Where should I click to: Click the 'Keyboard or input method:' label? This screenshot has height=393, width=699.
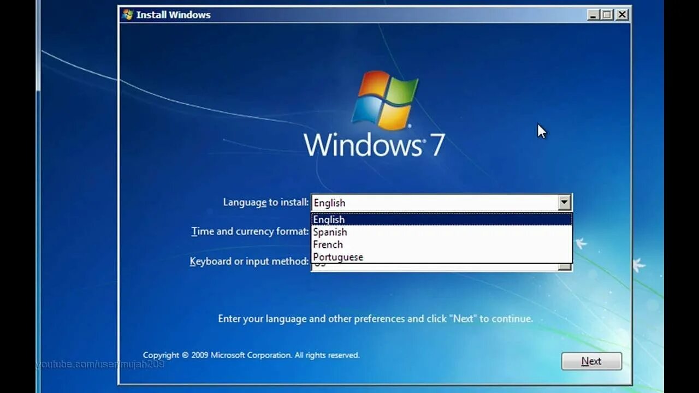[249, 261]
